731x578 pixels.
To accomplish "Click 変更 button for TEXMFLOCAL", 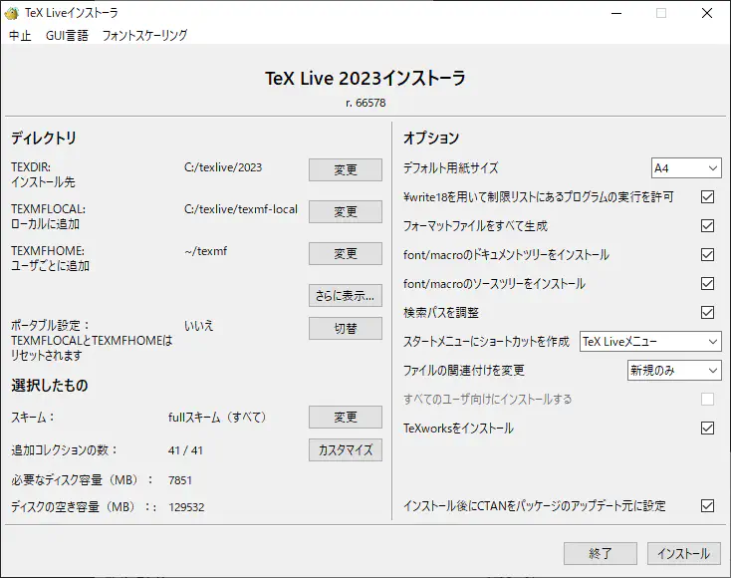I will 345,212.
